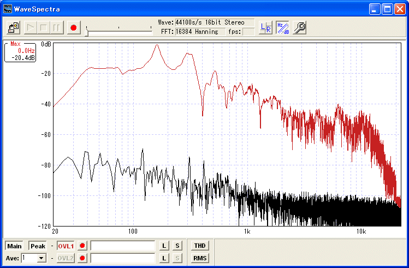Toggle the RMS measurement button
The height and width of the screenshot is (268, 409).
pos(200,258)
